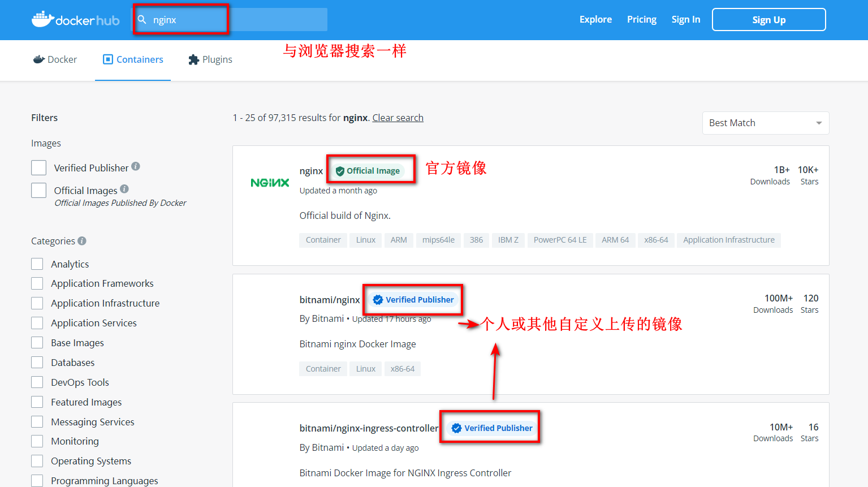The width and height of the screenshot is (868, 487).
Task: Click the x86-64 tag on bitnami/nginx card
Action: 403,369
